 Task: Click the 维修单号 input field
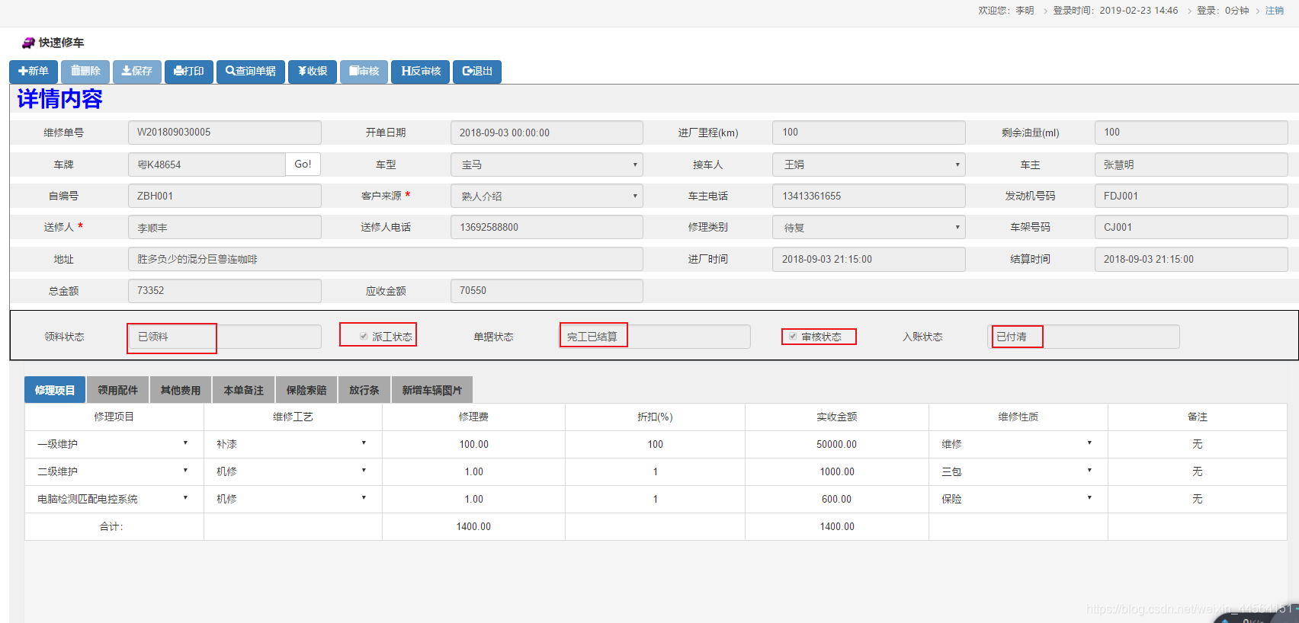pyautogui.click(x=225, y=133)
